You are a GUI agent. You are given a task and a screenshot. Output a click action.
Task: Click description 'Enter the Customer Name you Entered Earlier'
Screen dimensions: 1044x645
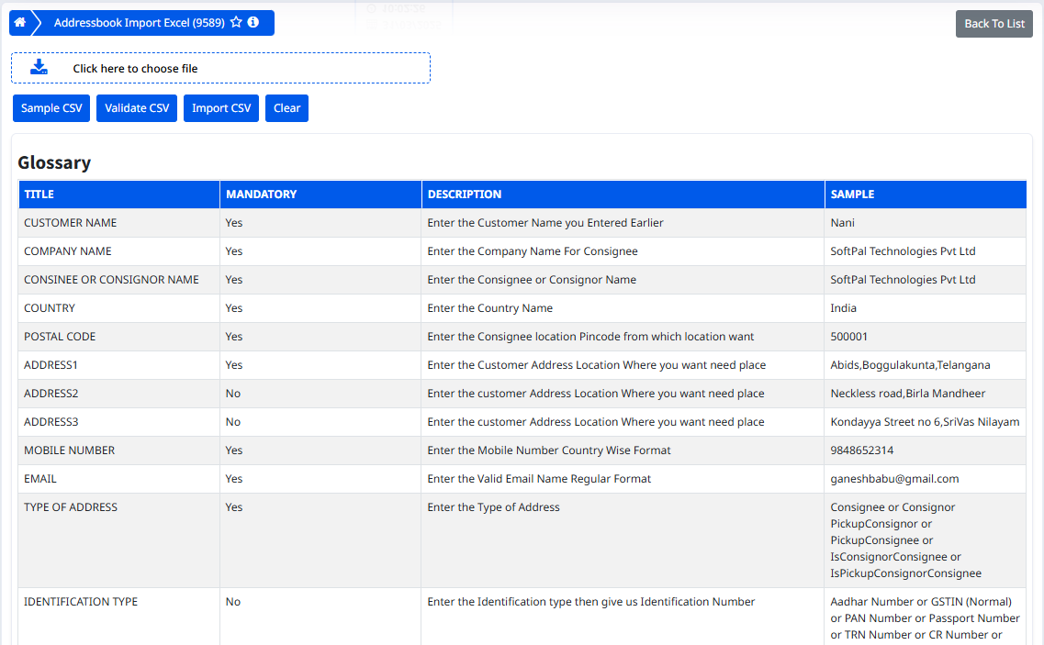pos(545,223)
